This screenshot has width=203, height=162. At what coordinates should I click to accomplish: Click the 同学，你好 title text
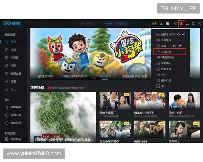pyautogui.click(x=176, y=113)
